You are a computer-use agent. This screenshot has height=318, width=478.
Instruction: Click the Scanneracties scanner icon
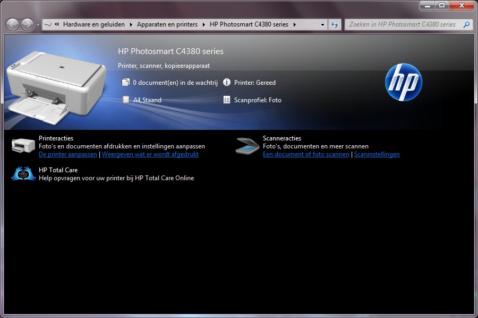click(247, 146)
